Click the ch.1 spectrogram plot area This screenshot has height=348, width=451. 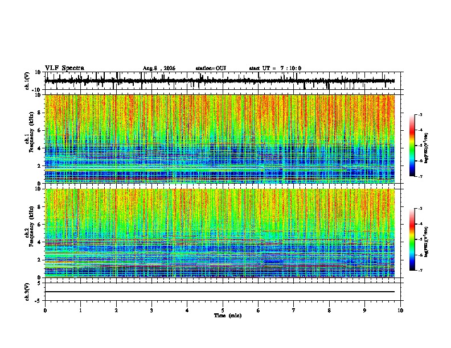[x=220, y=139]
